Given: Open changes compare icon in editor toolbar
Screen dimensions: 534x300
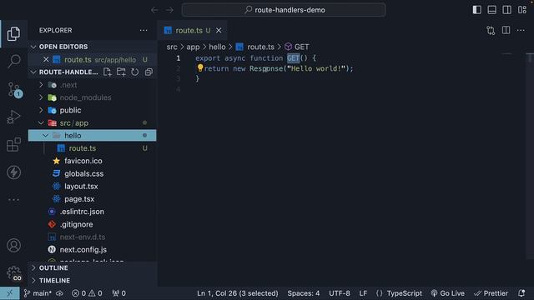Looking at the screenshot, I should pyautogui.click(x=491, y=30).
